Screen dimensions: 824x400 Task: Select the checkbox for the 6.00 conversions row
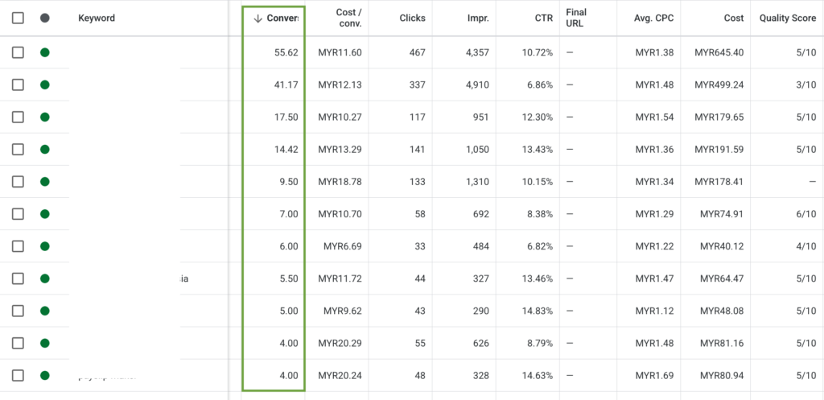click(18, 246)
